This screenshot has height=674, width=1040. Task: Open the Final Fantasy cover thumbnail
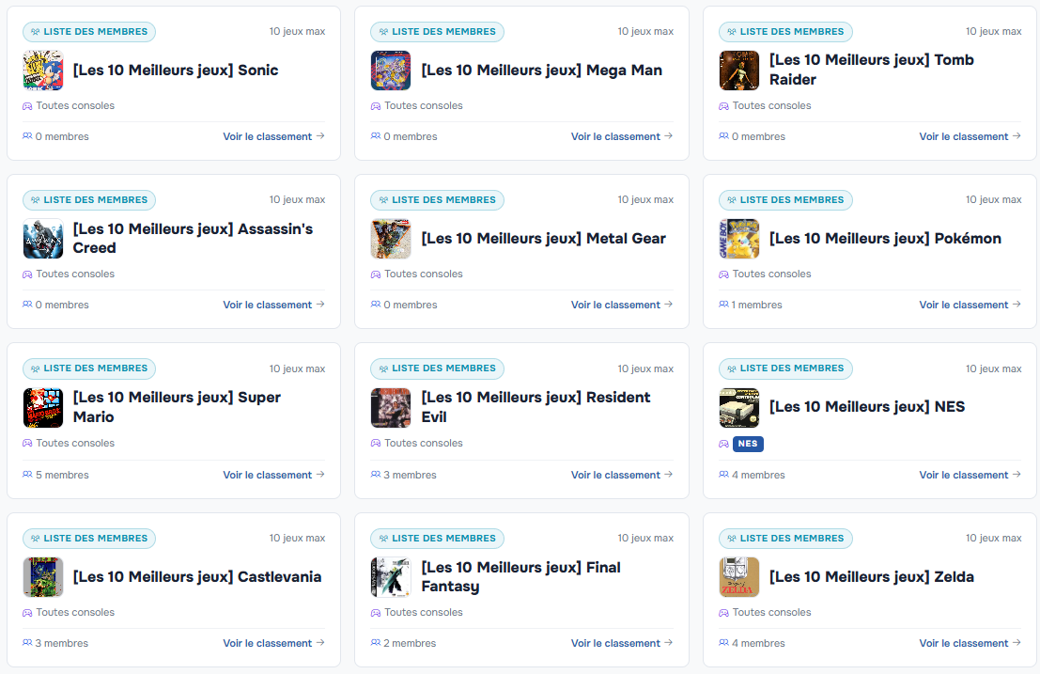point(391,577)
